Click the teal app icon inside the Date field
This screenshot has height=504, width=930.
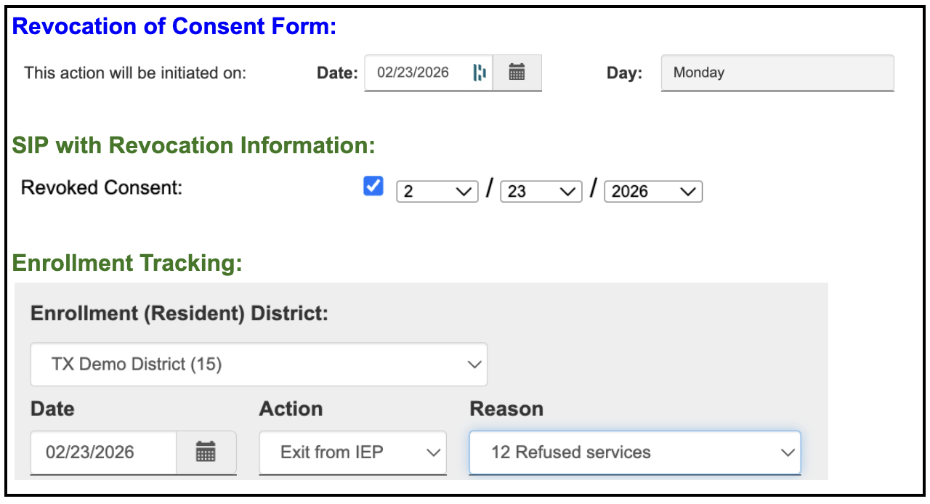pos(479,72)
